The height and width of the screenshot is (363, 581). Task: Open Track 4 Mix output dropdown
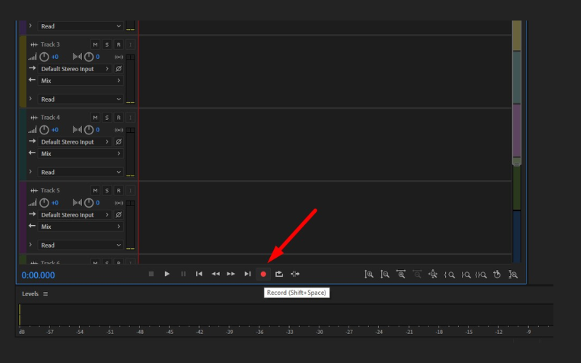[x=80, y=154]
